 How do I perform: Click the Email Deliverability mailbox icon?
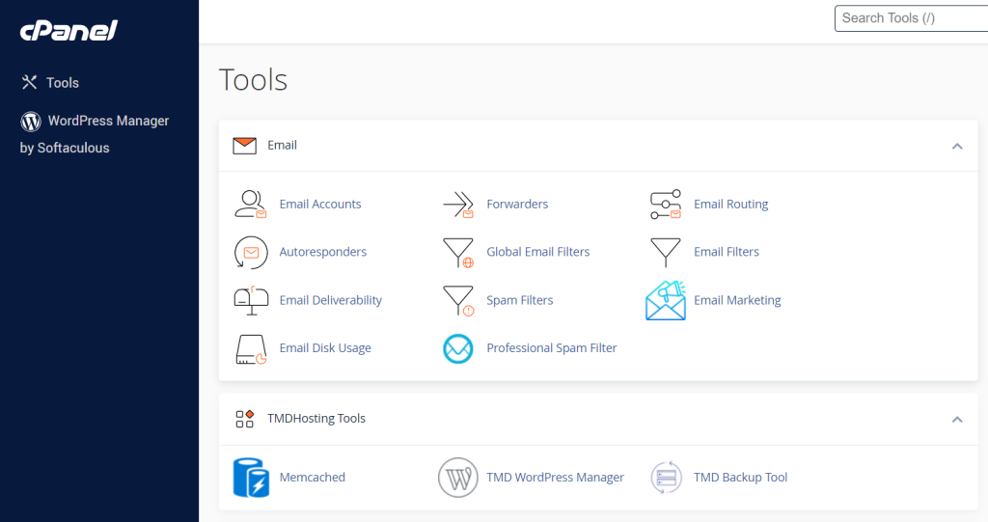click(x=251, y=300)
